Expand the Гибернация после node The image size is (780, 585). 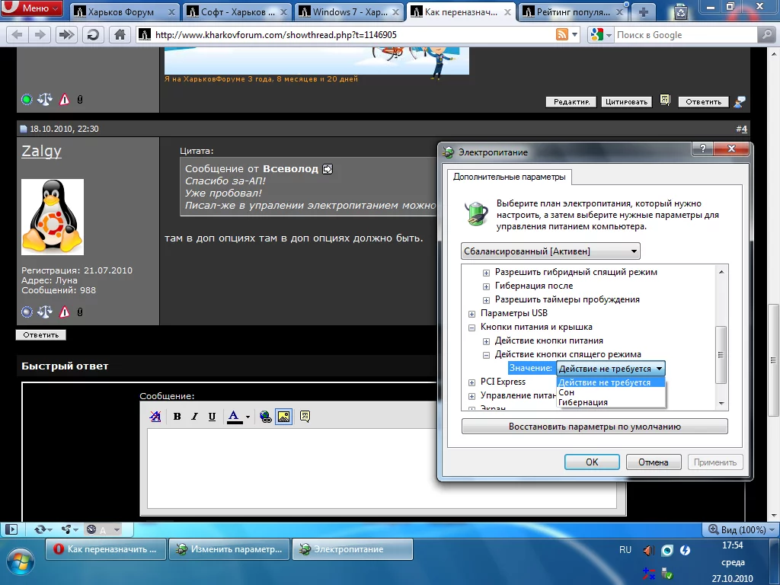coord(486,286)
